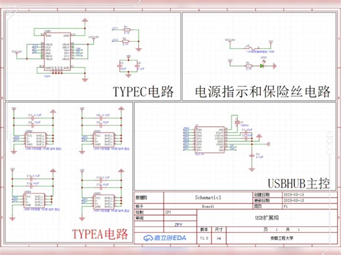
Task: Select the U8 resettable fuse symbol
Action: (x=251, y=48)
